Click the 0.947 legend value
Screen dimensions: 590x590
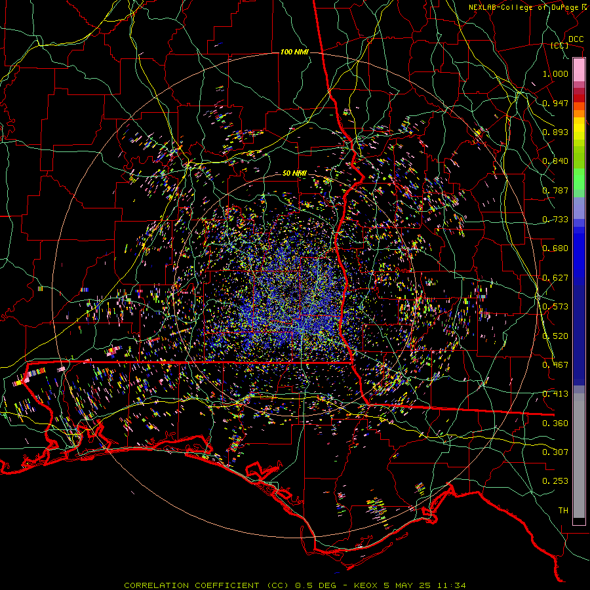[x=555, y=103]
